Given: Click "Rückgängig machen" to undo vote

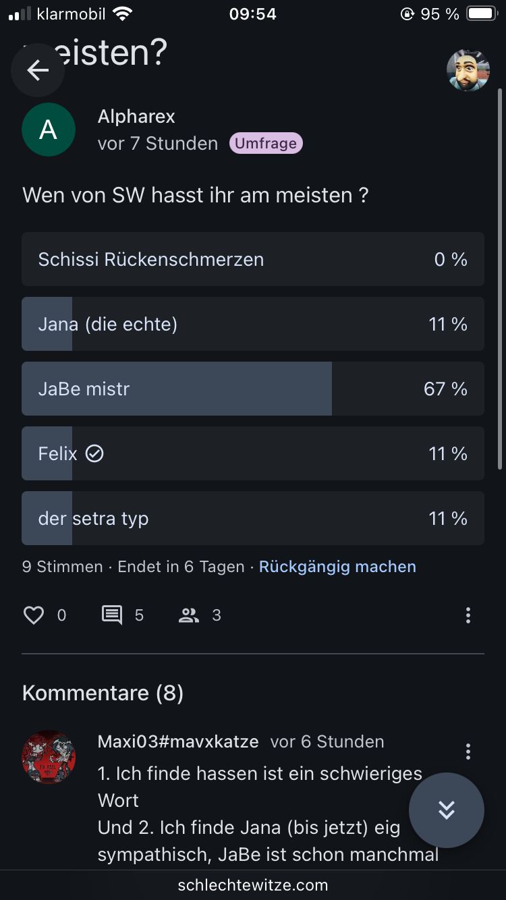Looking at the screenshot, I should pos(337,567).
